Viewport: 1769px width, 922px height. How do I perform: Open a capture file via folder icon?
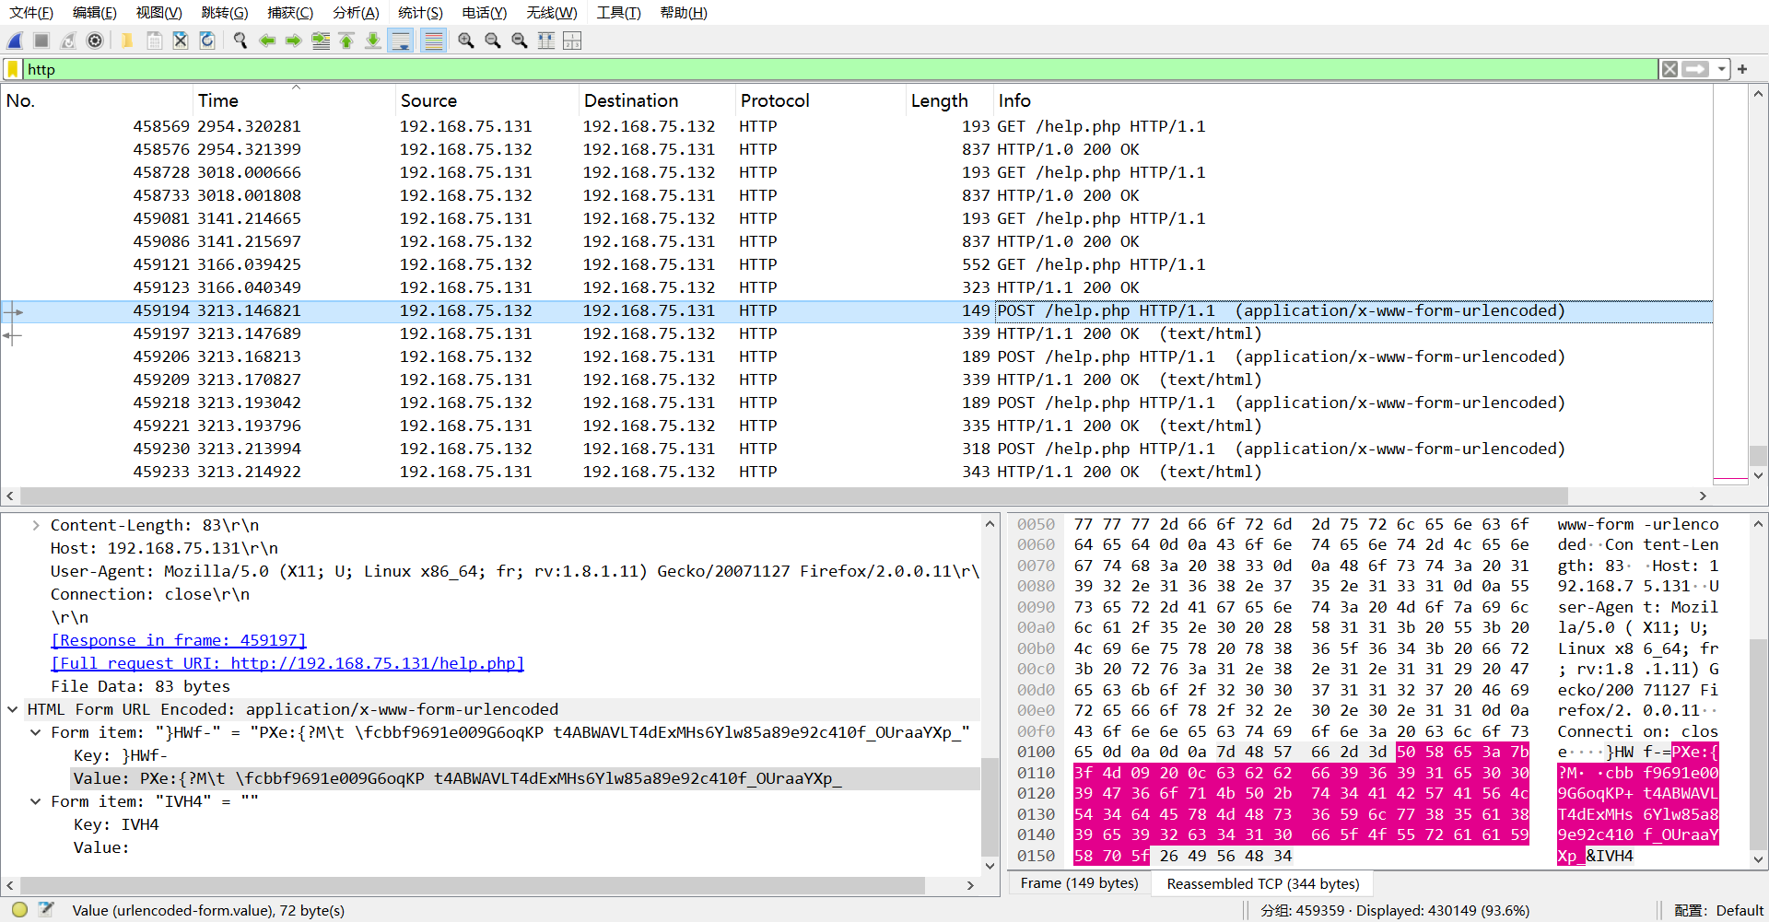point(127,41)
